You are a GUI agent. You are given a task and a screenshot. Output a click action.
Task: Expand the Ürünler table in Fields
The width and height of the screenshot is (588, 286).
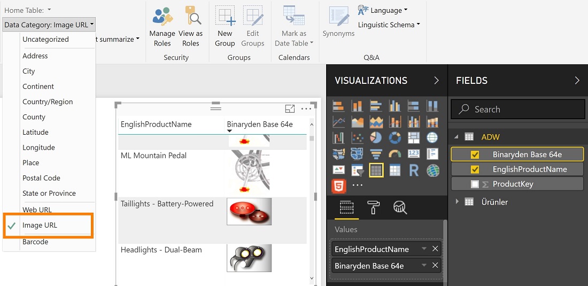click(457, 202)
